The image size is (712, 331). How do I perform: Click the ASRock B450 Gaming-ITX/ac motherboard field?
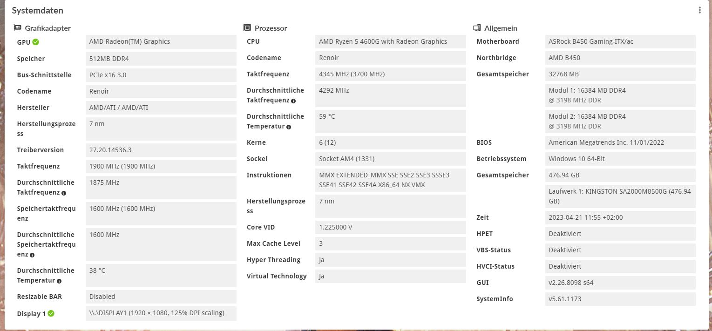tap(620, 41)
